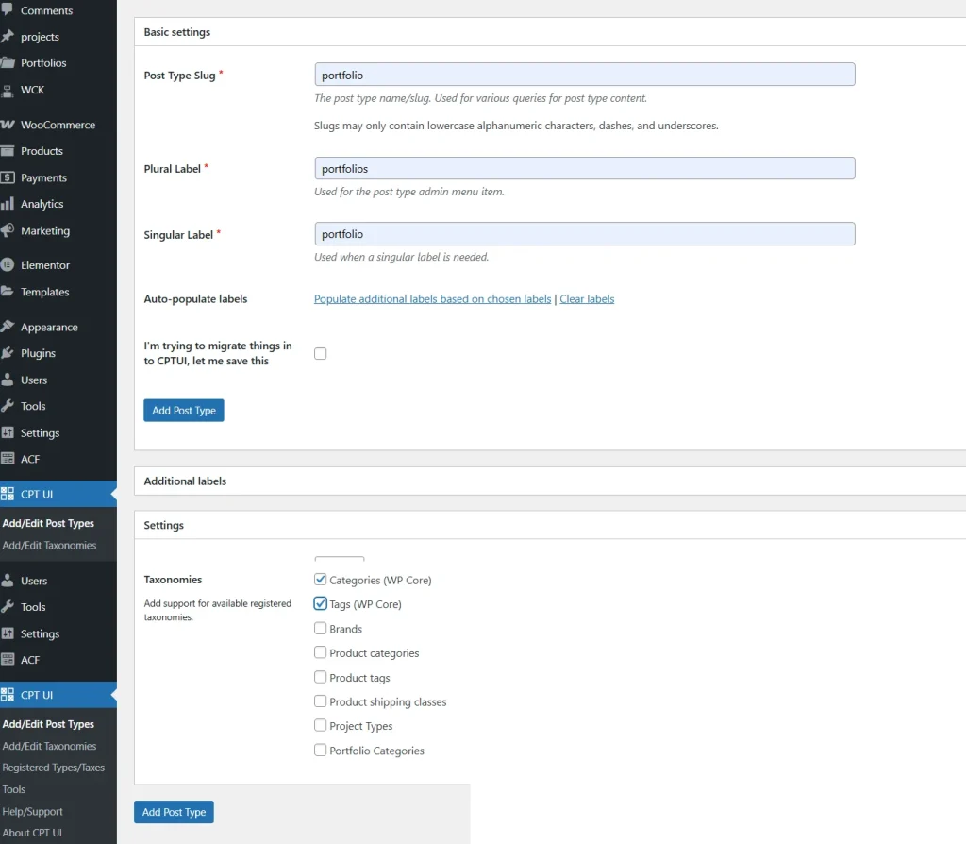Screen dimensions: 966x844
Task: Collapse the Basic settings section
Action: point(176,31)
